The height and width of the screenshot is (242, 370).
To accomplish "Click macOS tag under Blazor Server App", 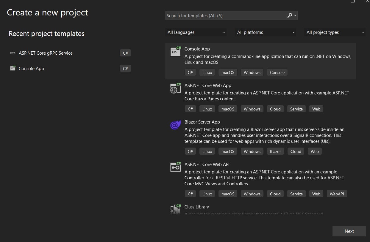I will [228, 151].
